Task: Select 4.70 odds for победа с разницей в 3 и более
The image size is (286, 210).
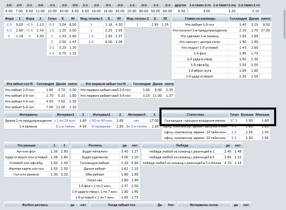Action: pos(228,163)
